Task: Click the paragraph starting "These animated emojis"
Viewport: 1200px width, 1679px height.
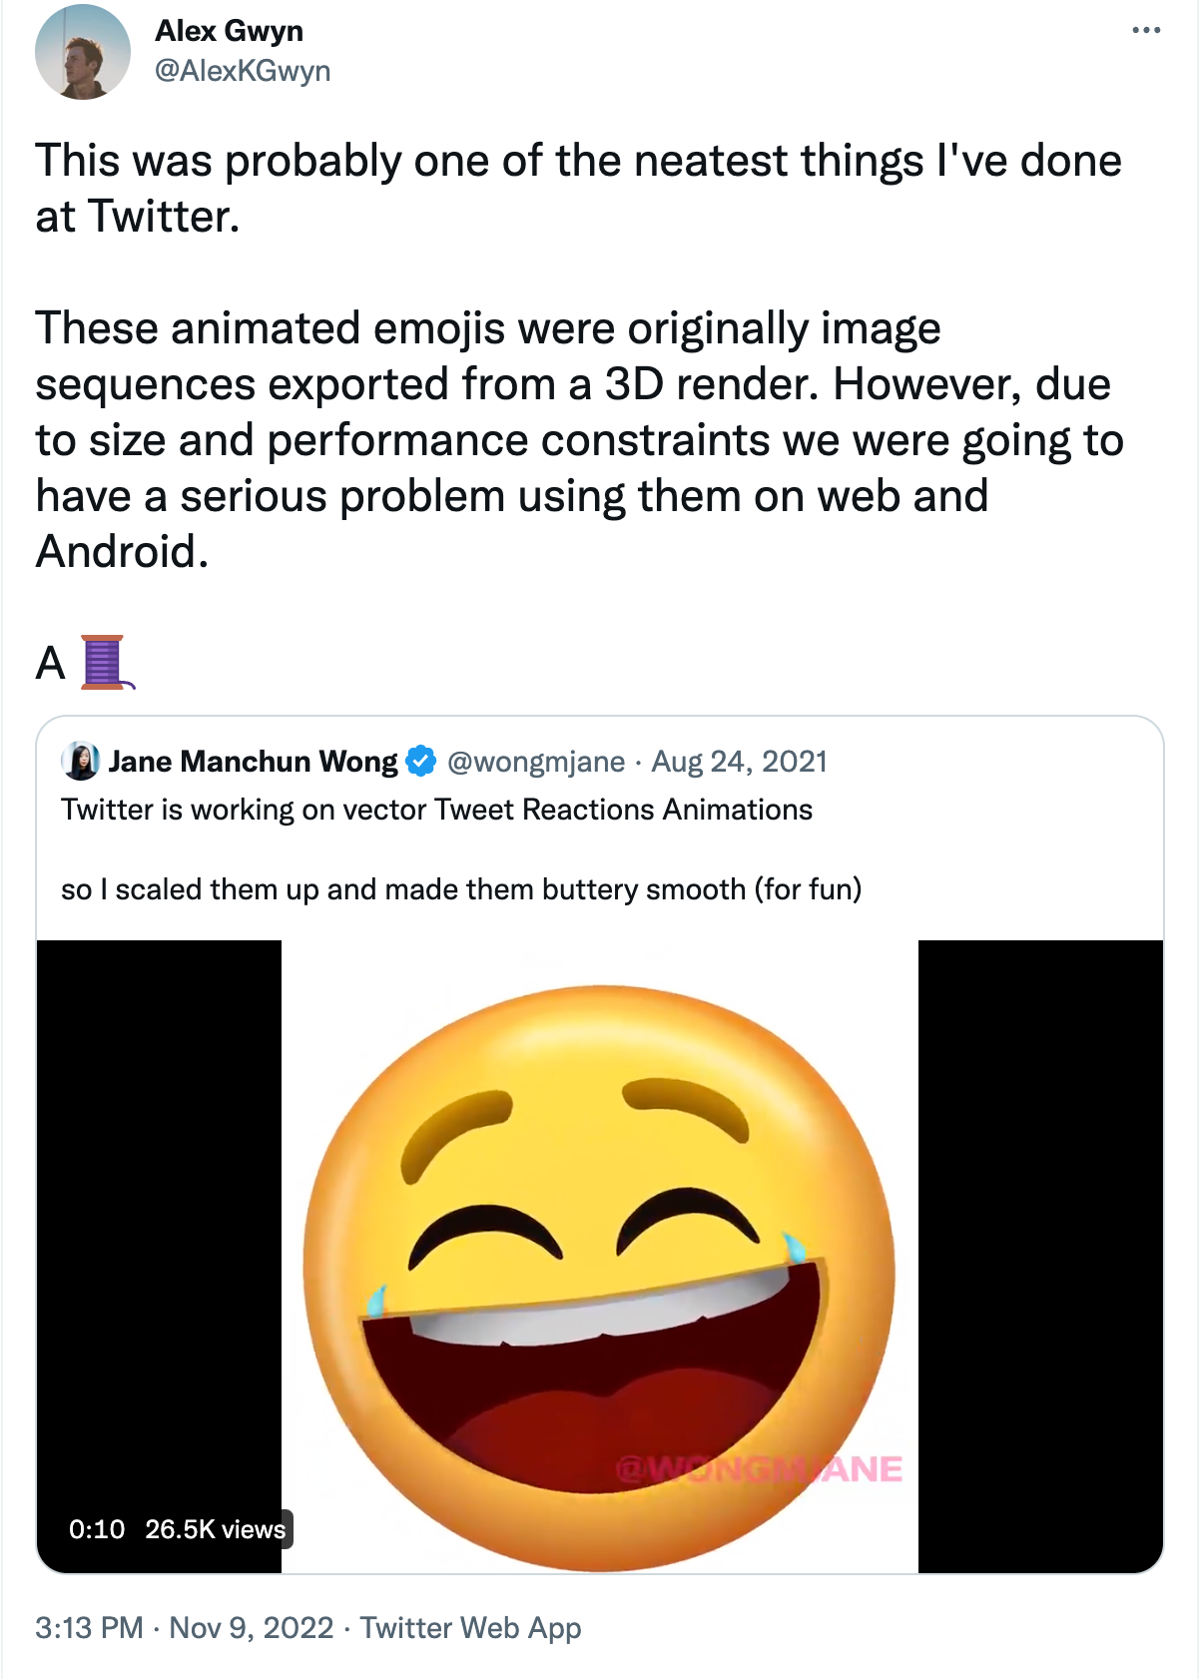Action: 579,439
